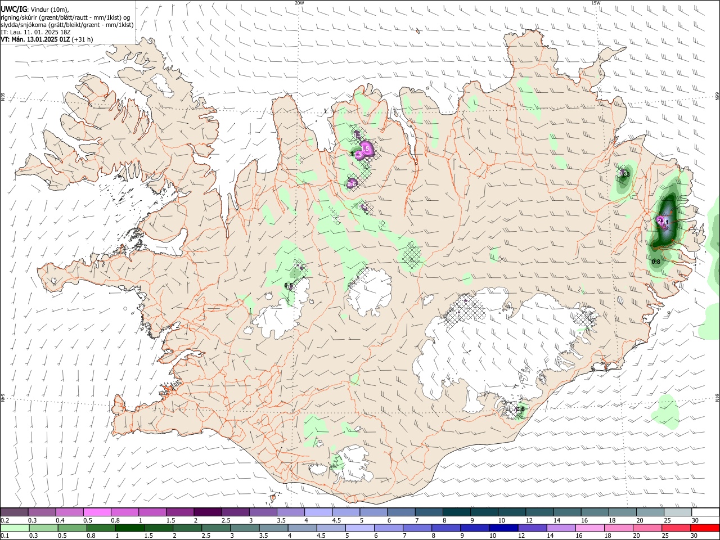
Task: Click the '0.6' value on southeast coast
Action: click(x=520, y=409)
